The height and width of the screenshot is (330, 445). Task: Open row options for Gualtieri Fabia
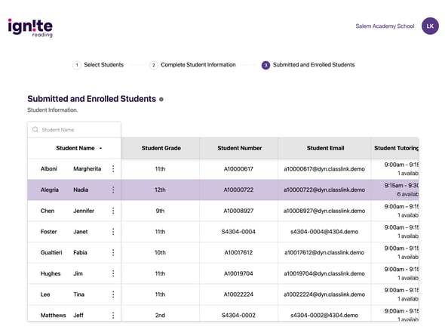pyautogui.click(x=113, y=252)
